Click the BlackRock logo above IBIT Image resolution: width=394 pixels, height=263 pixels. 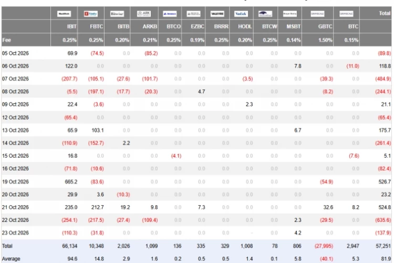pos(64,14)
